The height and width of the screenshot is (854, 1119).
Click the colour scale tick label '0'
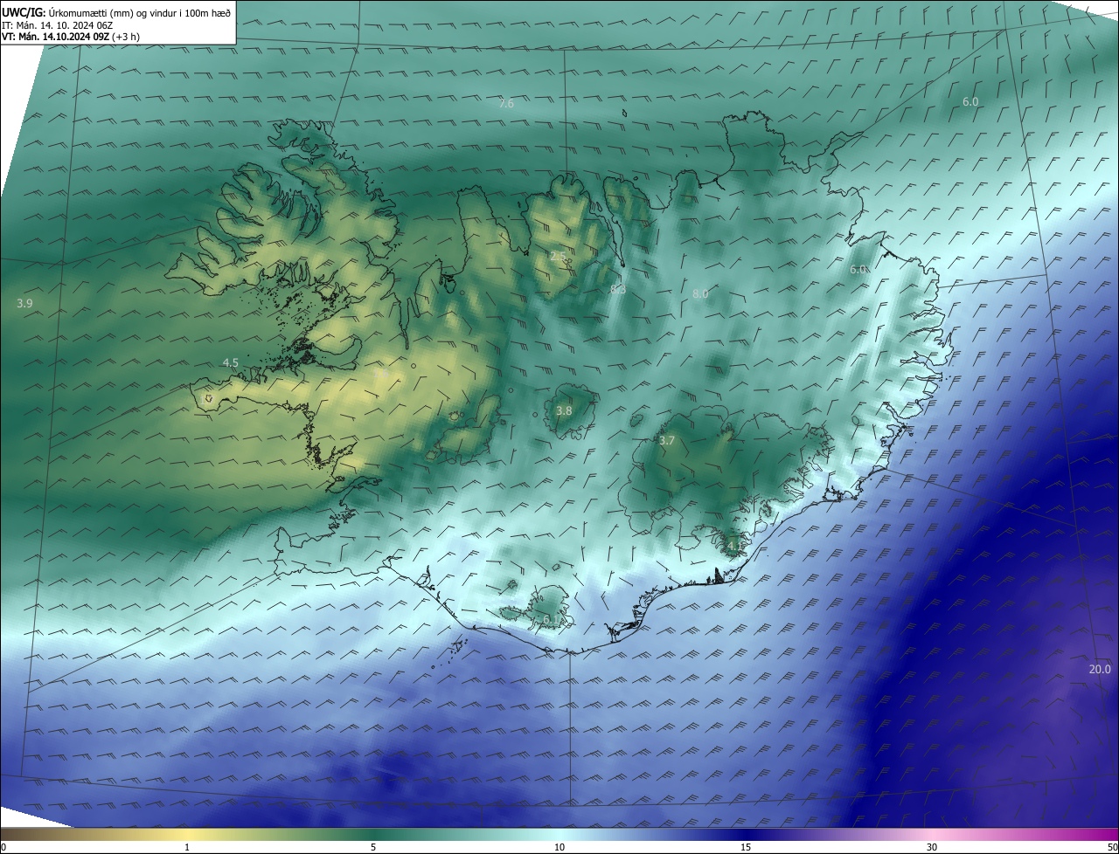[x=3, y=847]
